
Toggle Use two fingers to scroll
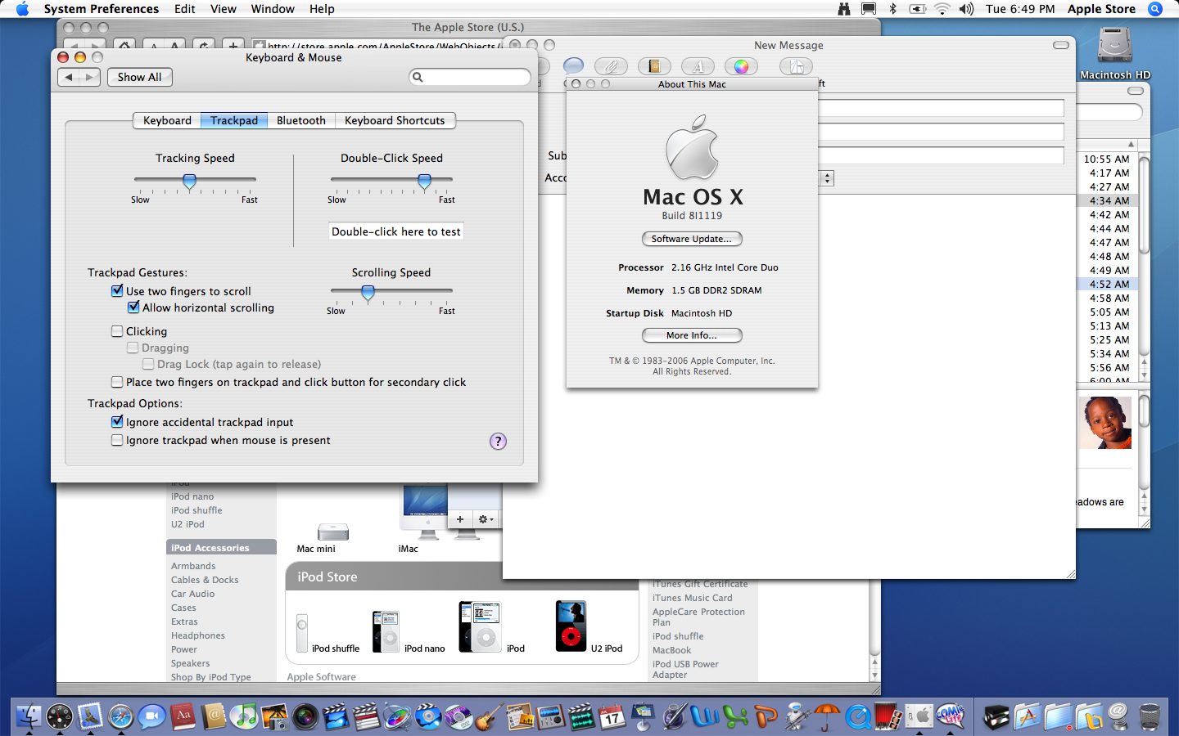117,291
